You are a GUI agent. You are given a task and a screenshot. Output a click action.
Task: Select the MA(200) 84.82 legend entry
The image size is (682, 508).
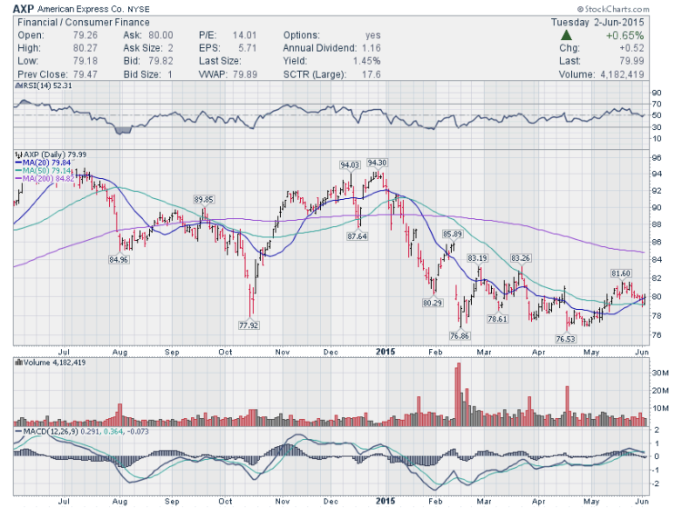point(45,179)
